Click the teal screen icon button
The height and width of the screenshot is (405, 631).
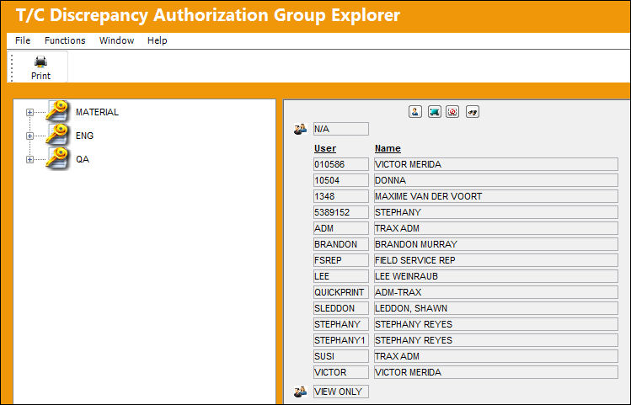(434, 112)
